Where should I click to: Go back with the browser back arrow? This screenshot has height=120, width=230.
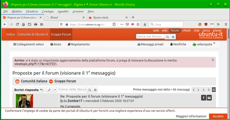(x=5, y=24)
